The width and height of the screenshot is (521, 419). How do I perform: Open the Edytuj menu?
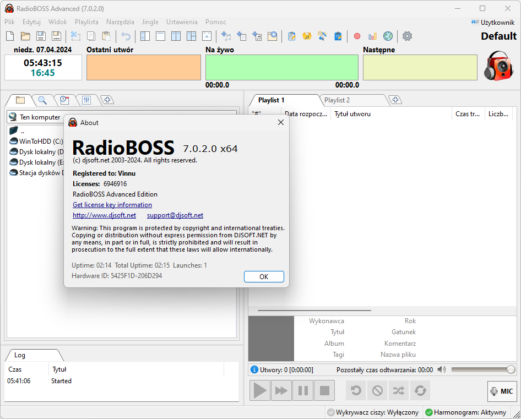tap(31, 22)
